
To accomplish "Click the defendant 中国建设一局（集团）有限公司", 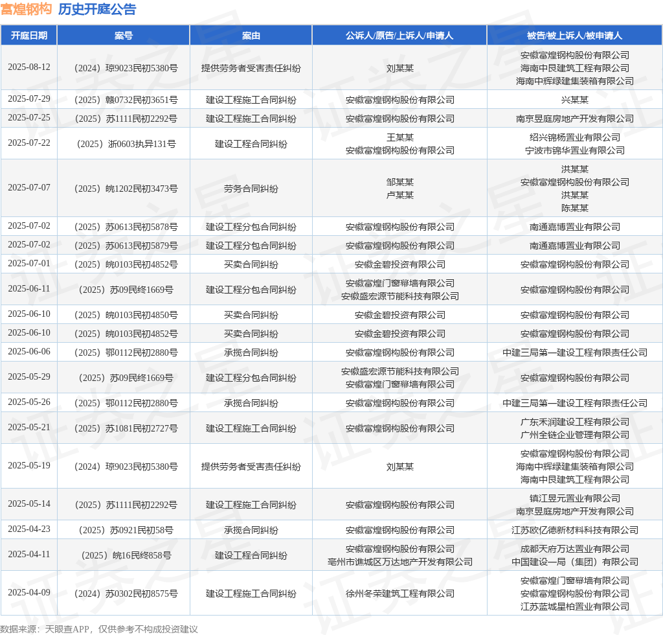I will [x=575, y=562].
